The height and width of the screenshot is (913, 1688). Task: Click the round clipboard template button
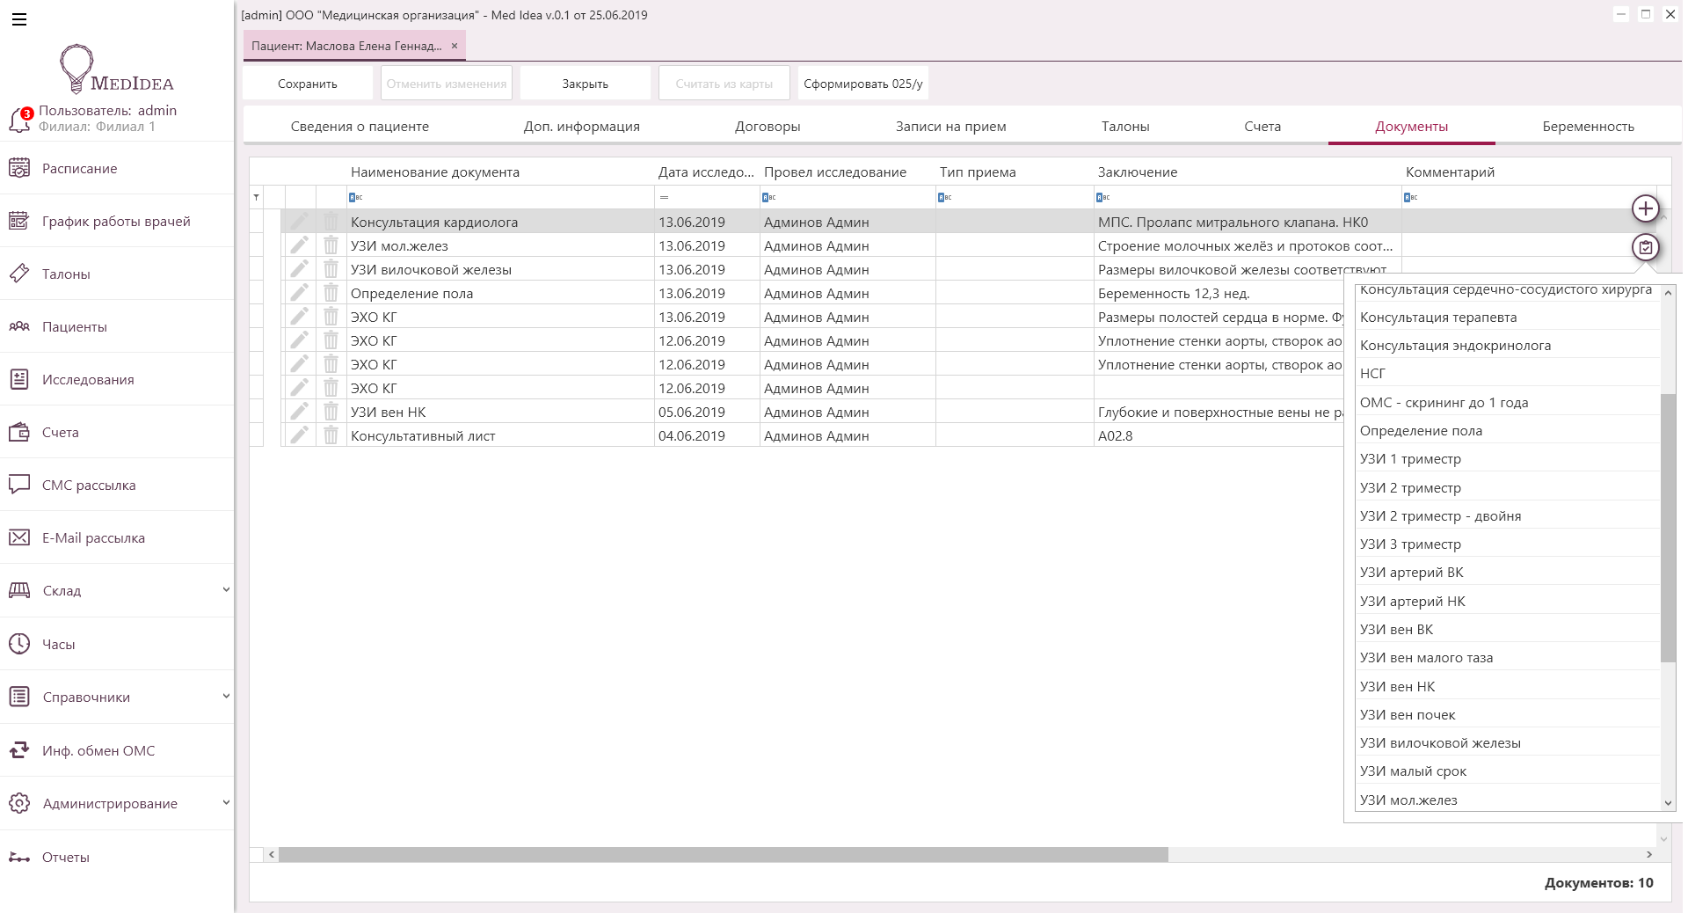[x=1645, y=248]
